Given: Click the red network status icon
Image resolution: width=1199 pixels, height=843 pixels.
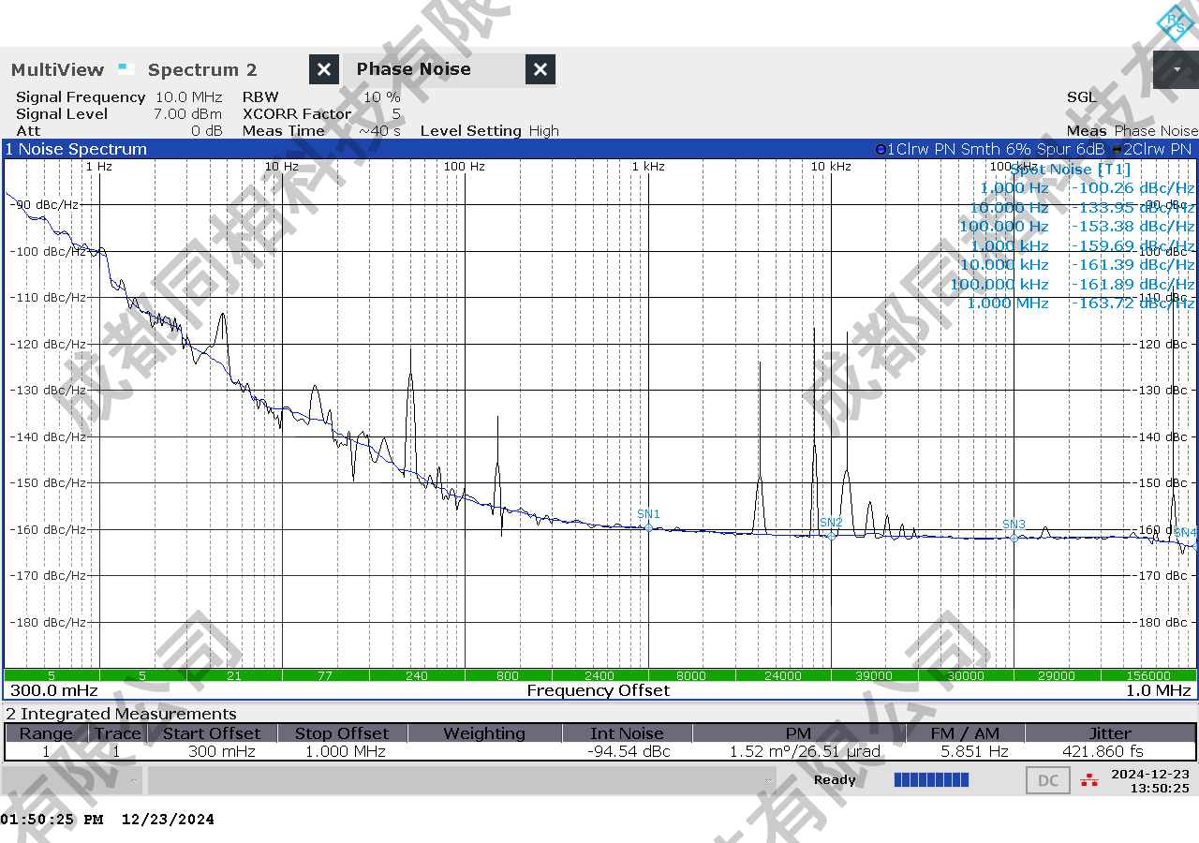Looking at the screenshot, I should 1089,779.
